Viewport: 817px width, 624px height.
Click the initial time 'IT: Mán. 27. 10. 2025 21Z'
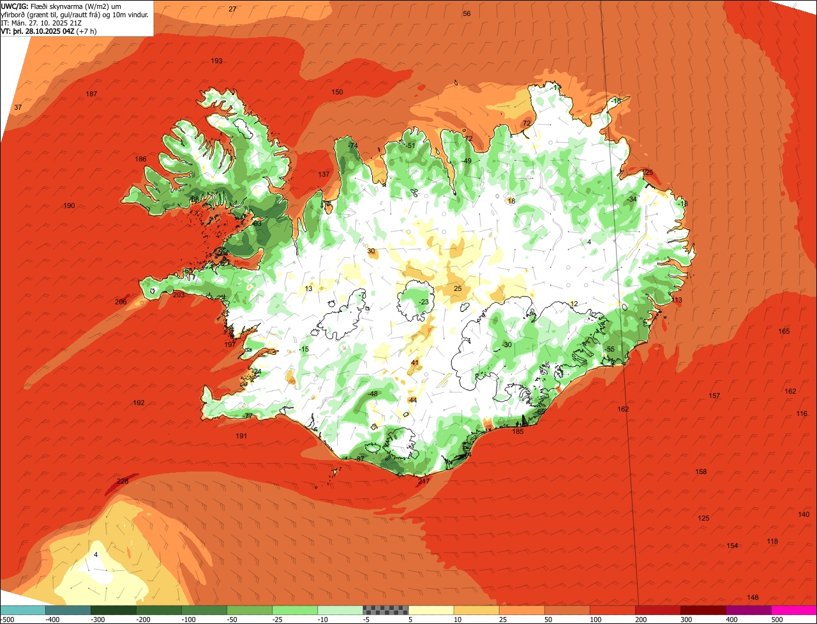tap(41, 22)
